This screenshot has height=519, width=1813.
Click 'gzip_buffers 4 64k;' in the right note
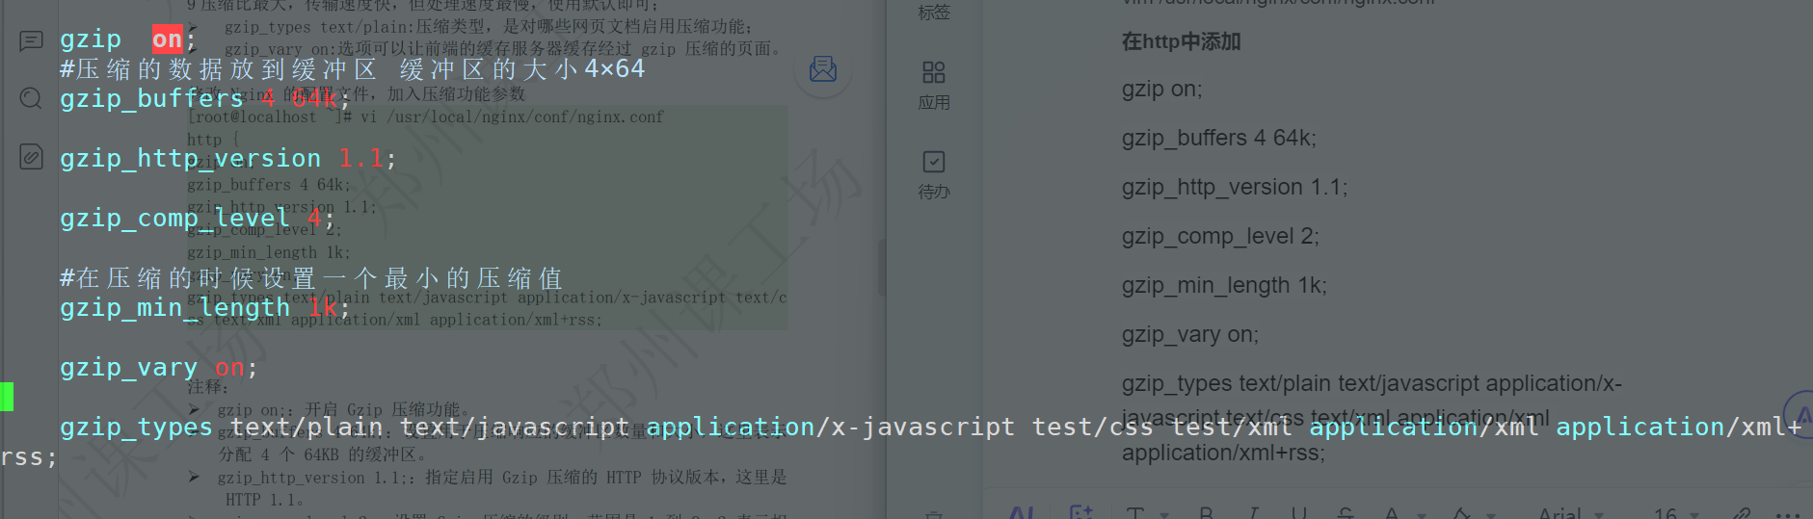coord(1218,138)
